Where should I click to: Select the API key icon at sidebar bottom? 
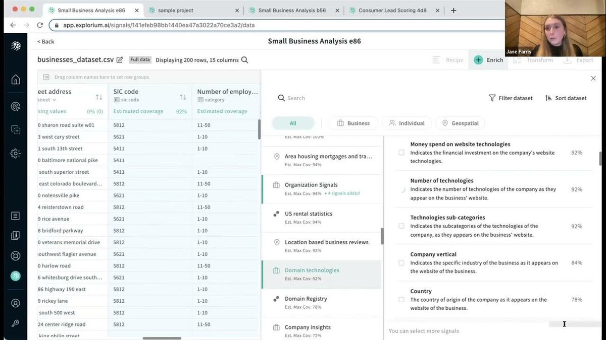(15, 323)
